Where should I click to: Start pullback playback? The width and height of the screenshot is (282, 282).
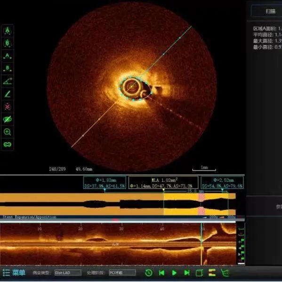click(x=174, y=273)
